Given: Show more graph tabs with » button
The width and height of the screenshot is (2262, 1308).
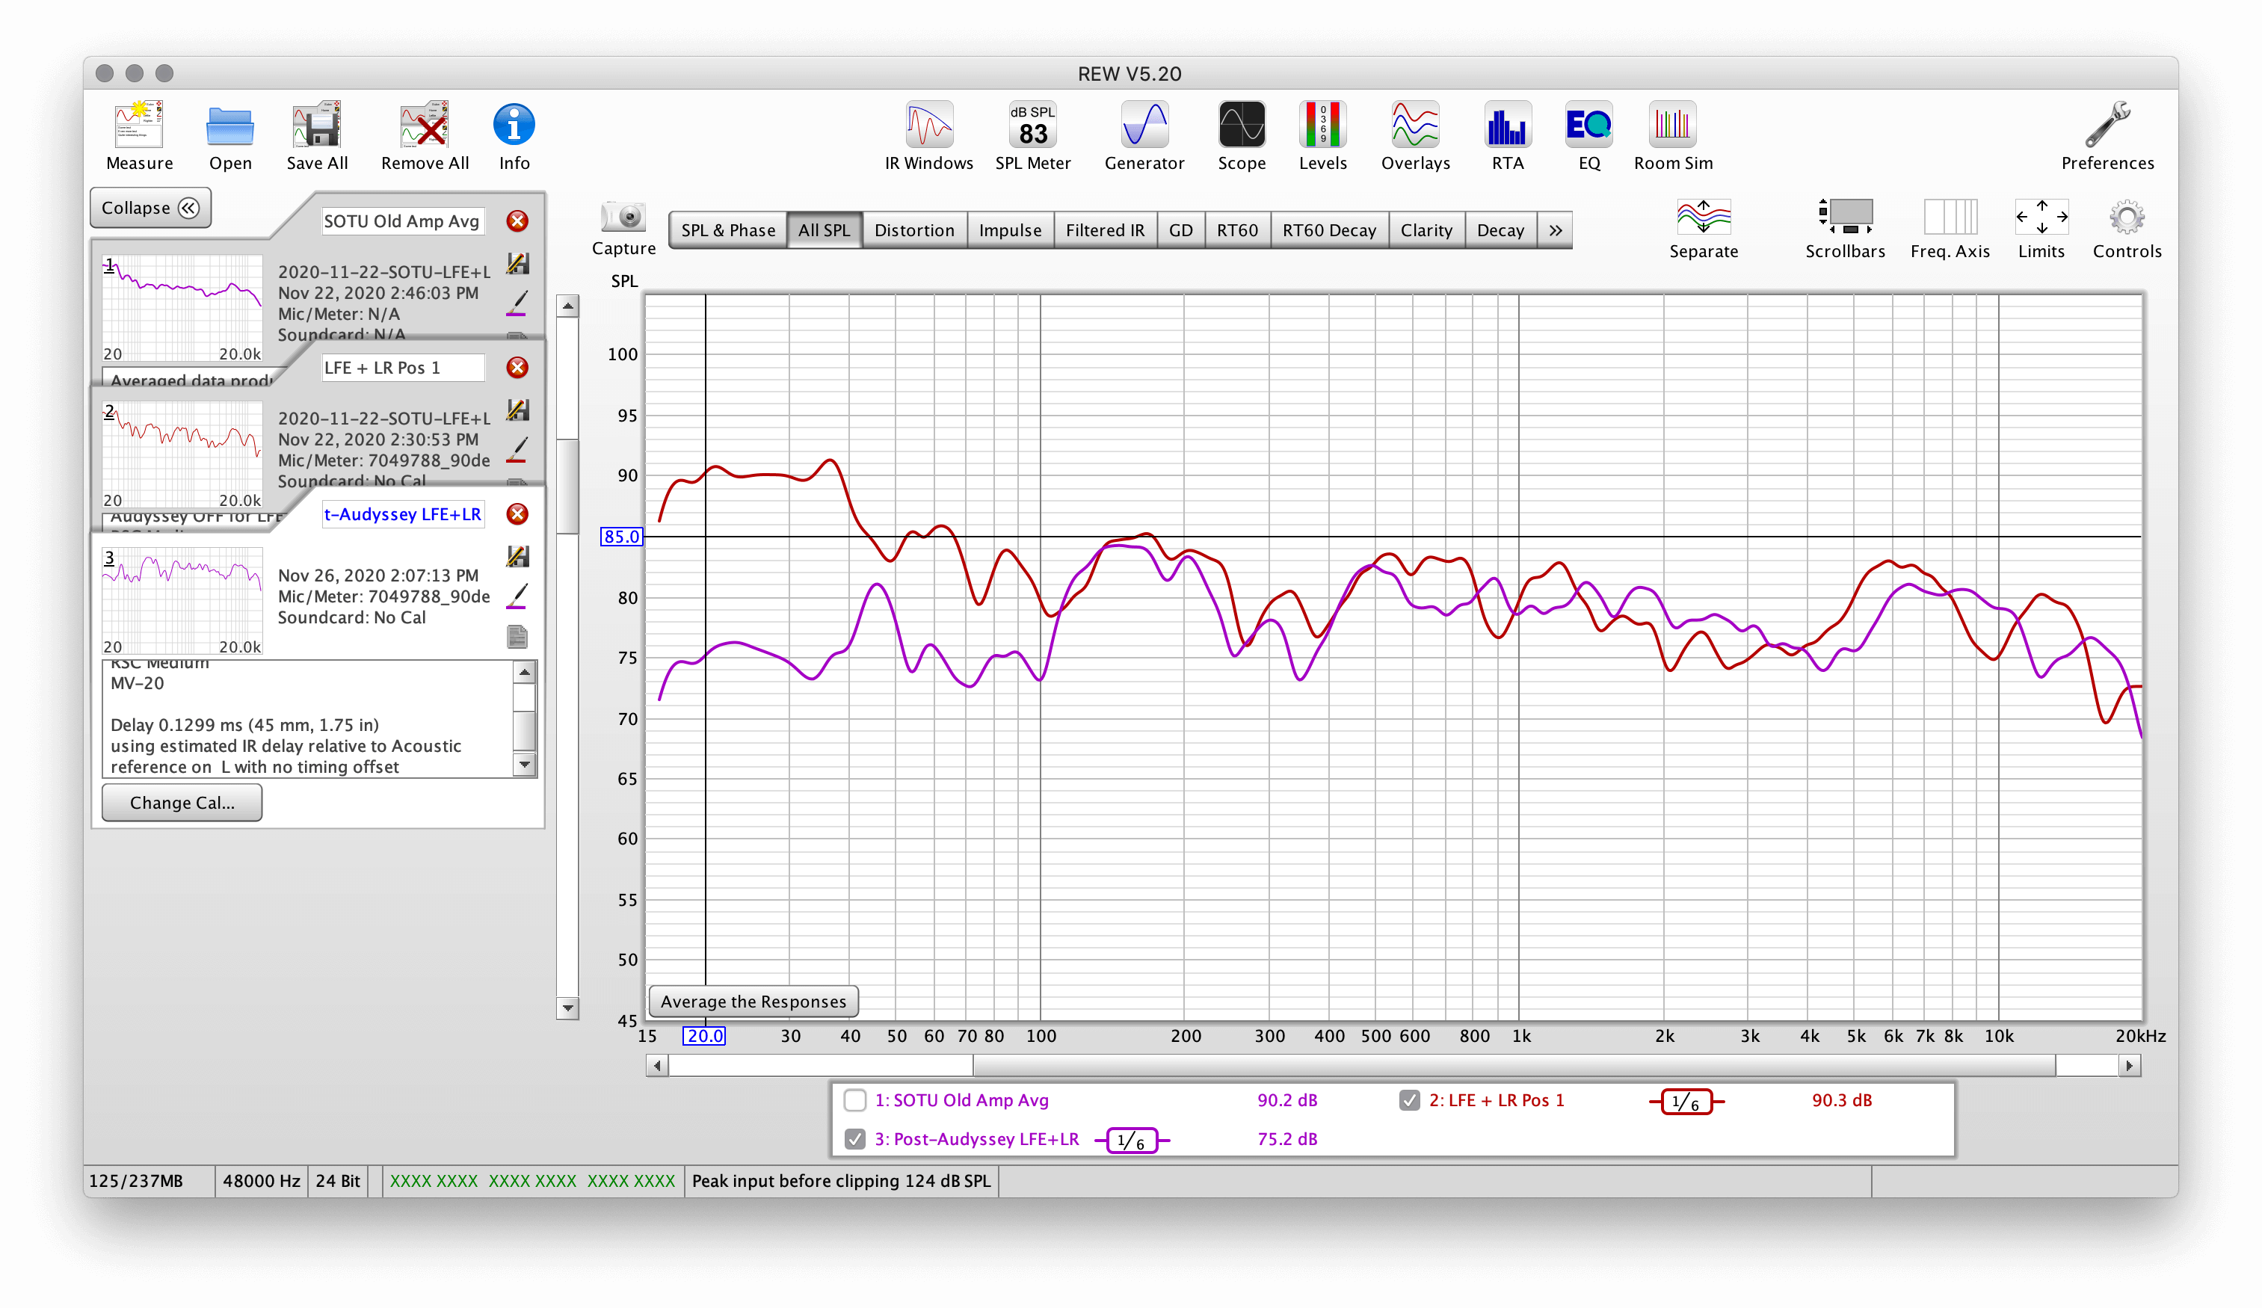Looking at the screenshot, I should coord(1555,229).
